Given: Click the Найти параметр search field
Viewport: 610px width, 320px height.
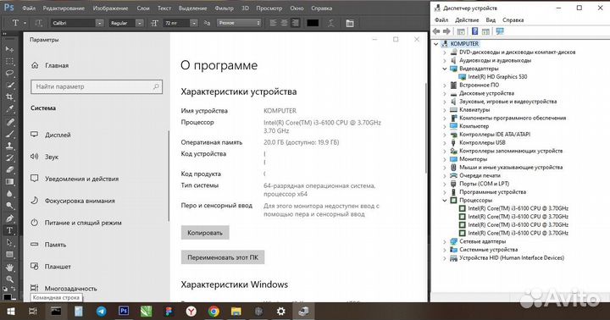Looking at the screenshot, I should click(97, 86).
